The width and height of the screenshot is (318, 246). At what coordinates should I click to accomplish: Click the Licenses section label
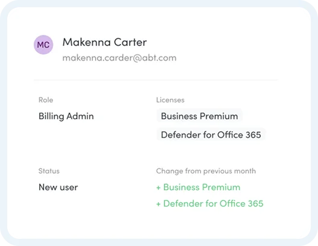tap(170, 100)
